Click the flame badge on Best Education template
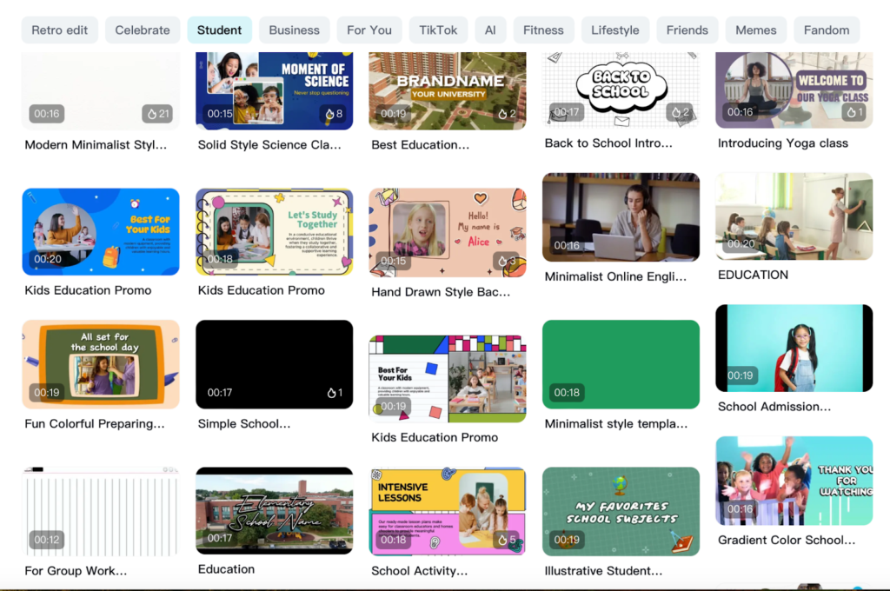Screen dimensions: 890x591 (x=507, y=114)
